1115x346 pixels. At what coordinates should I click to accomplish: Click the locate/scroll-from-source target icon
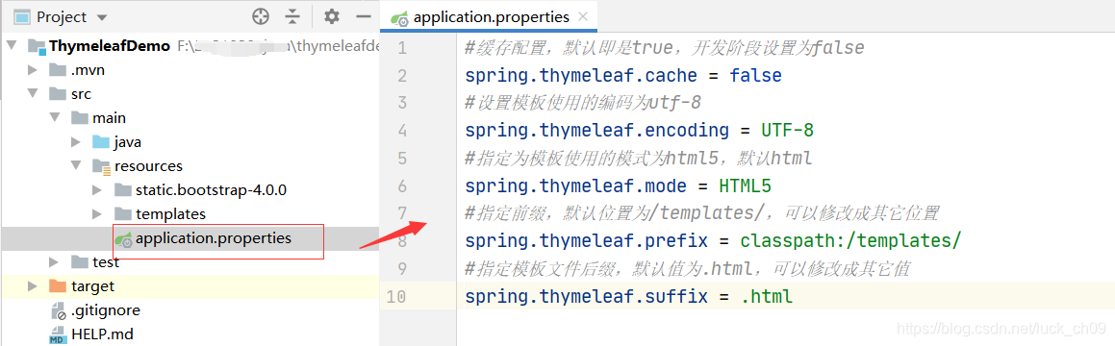tap(261, 16)
